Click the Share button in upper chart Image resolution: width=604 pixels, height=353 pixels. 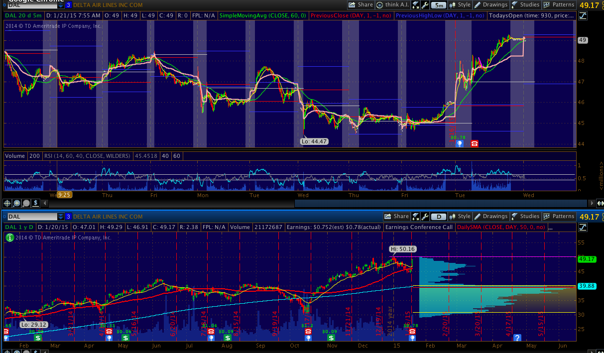361,5
